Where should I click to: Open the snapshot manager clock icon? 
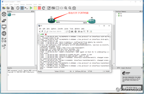[18, 8]
